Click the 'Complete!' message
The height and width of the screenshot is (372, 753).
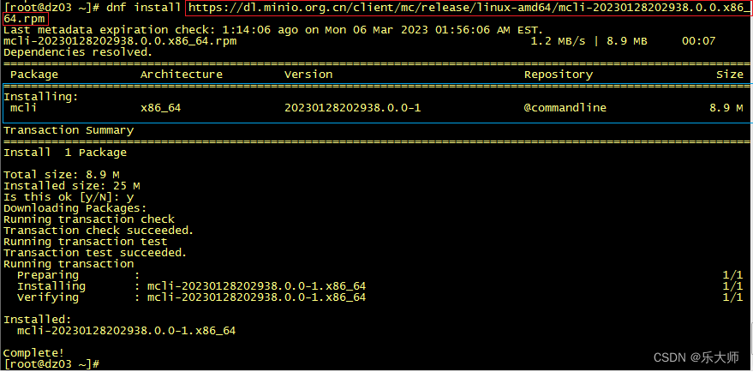[33, 353]
